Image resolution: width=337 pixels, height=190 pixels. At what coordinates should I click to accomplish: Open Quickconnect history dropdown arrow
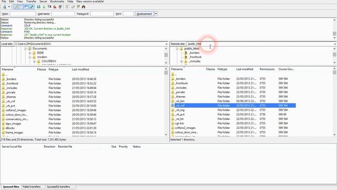click(156, 14)
